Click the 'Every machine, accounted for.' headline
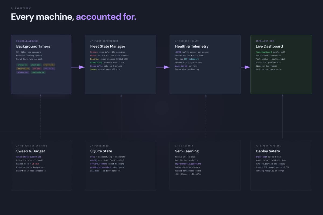 coord(73,17)
